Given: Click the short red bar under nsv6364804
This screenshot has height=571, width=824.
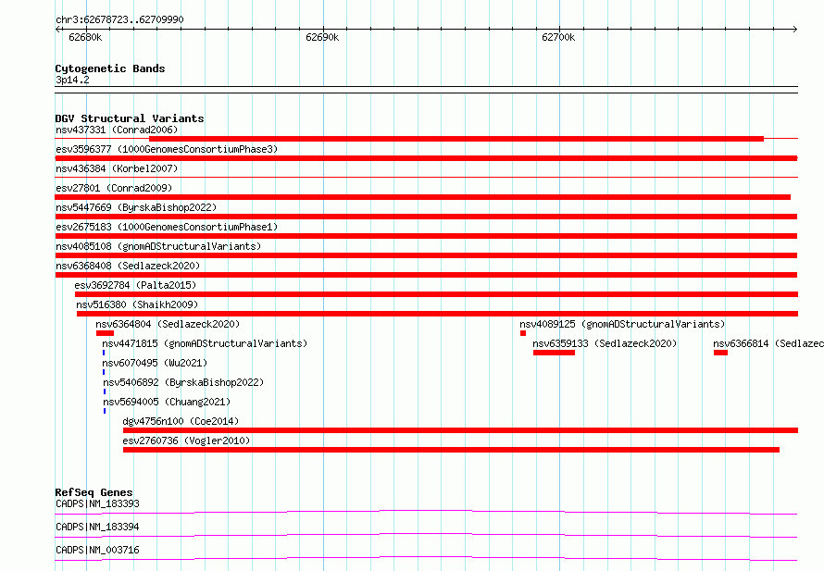Looking at the screenshot, I should (x=106, y=333).
